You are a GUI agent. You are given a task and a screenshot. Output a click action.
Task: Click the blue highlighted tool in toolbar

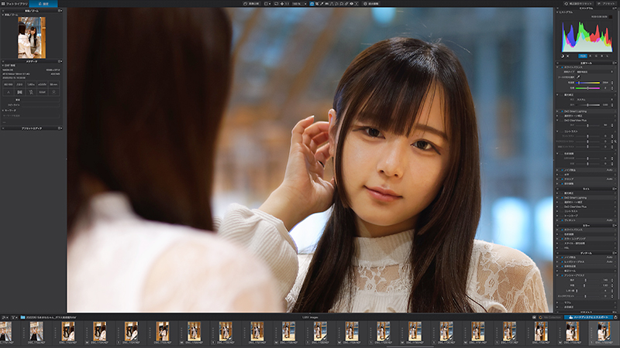[x=312, y=4]
